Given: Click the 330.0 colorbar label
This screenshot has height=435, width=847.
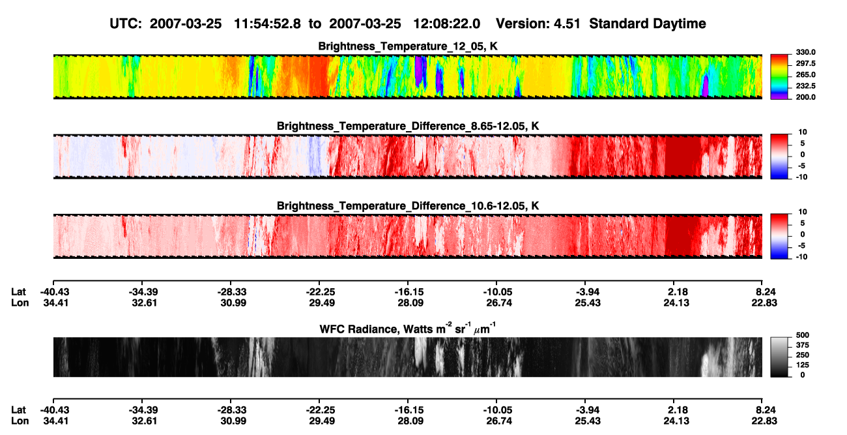Looking at the screenshot, I should (806, 53).
